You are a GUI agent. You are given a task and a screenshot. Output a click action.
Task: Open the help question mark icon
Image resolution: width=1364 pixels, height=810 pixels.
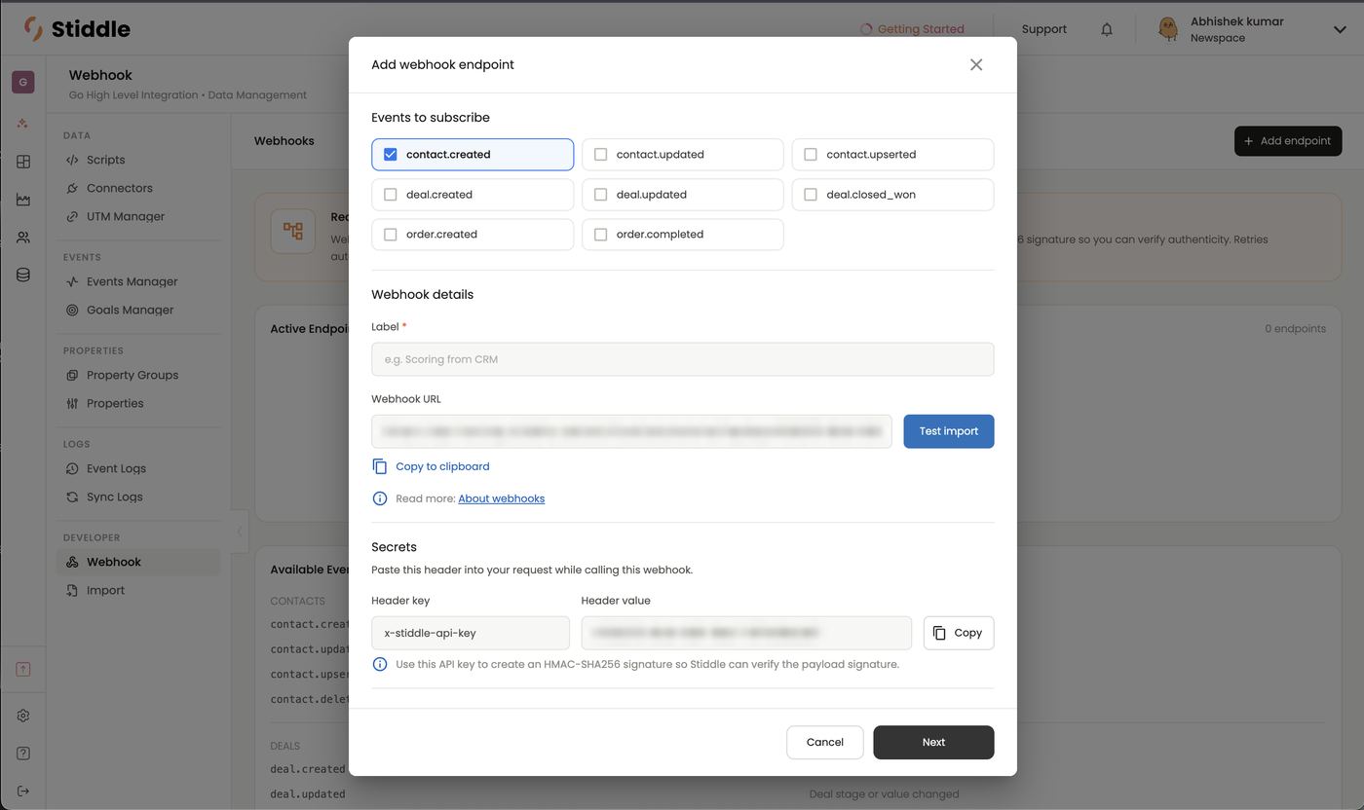point(23,754)
